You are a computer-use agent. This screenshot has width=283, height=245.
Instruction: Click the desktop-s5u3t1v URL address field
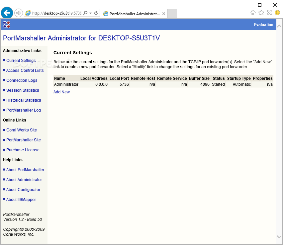(57, 13)
